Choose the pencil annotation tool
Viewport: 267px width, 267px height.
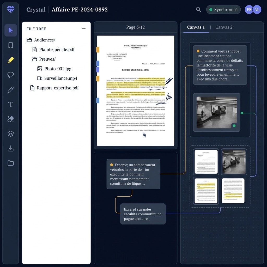pos(10,89)
